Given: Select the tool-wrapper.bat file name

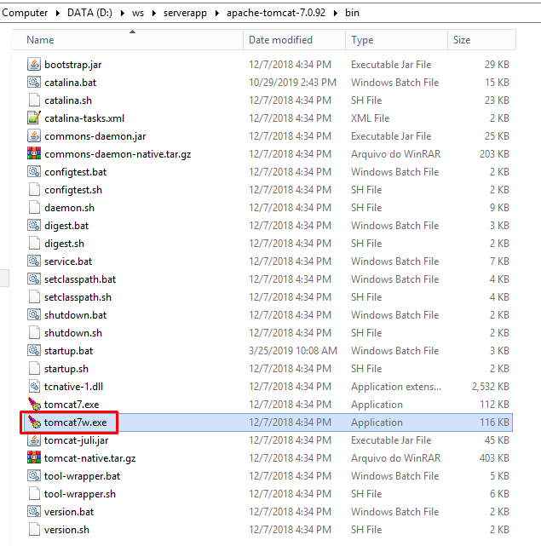Looking at the screenshot, I should 82,476.
